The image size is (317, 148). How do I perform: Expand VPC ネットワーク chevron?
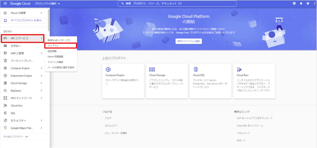pyautogui.click(x=41, y=98)
